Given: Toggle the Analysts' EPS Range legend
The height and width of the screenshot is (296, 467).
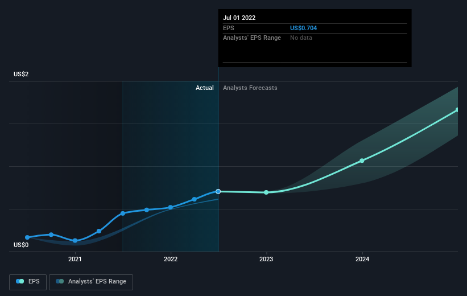Looking at the screenshot, I should (91, 282).
